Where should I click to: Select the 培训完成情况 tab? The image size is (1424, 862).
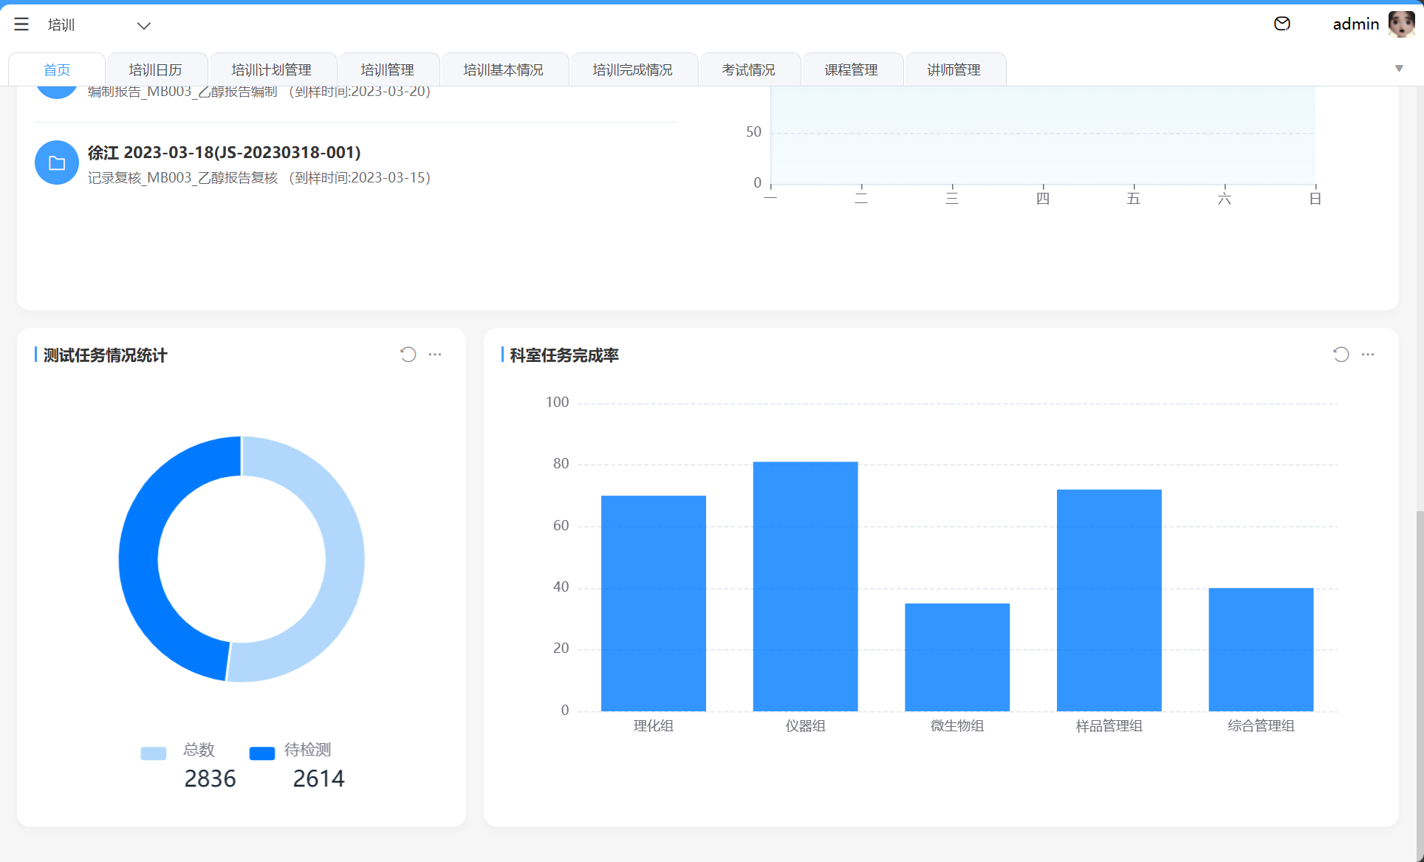pos(633,69)
